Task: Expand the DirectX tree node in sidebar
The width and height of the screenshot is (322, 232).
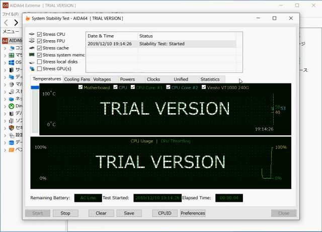Action: (x=5, y=106)
